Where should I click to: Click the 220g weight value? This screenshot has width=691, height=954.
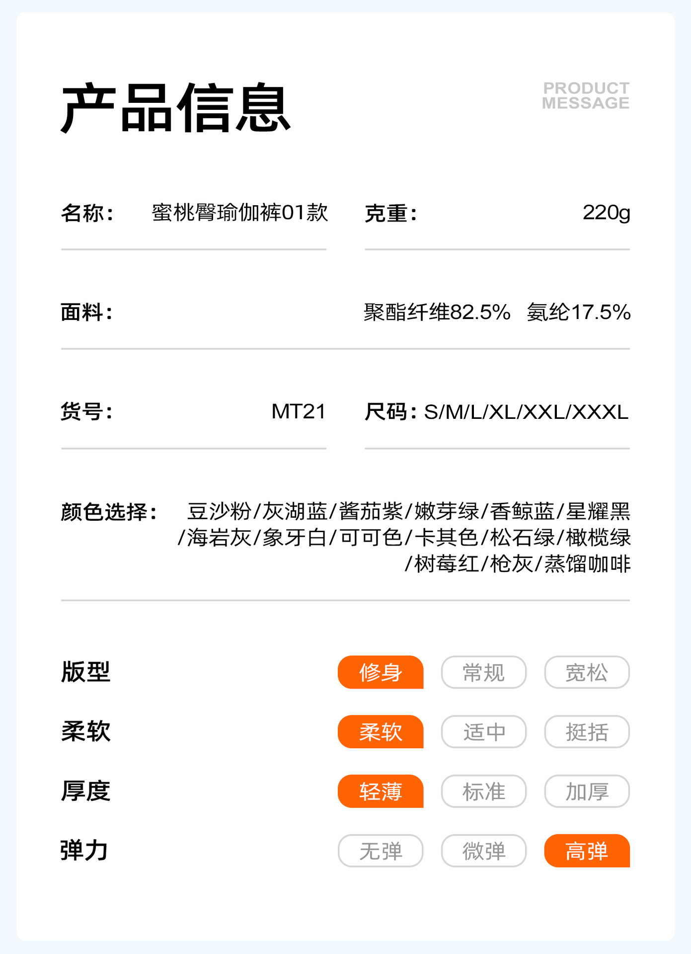(x=606, y=213)
